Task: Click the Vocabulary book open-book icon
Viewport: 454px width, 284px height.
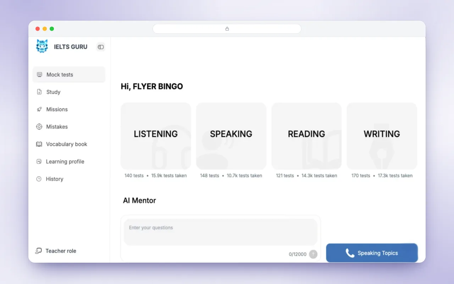Action: (39, 144)
